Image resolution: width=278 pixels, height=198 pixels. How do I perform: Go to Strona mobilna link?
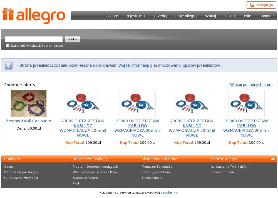(x=222, y=172)
